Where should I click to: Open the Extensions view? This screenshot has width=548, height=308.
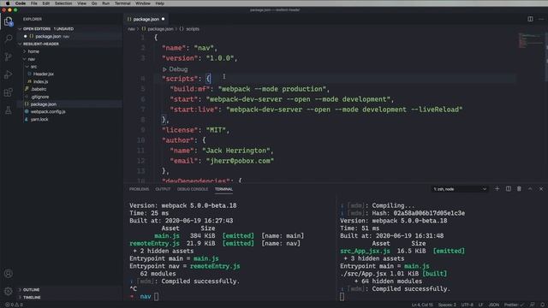click(x=9, y=92)
